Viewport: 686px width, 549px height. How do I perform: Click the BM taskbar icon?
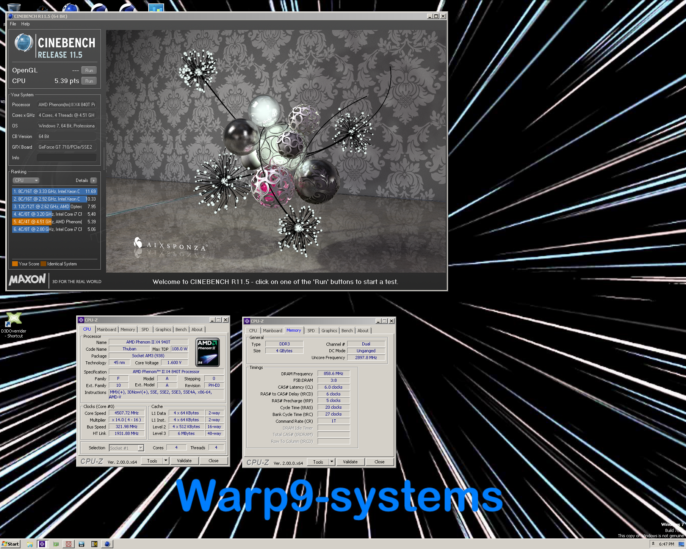point(94,544)
